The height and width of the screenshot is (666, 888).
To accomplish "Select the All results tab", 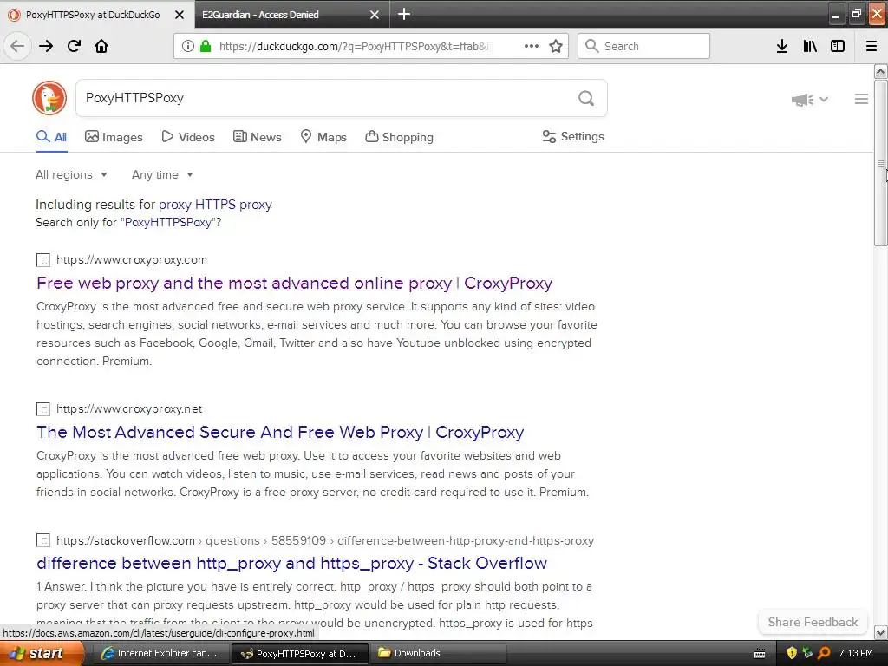I will pos(51,137).
